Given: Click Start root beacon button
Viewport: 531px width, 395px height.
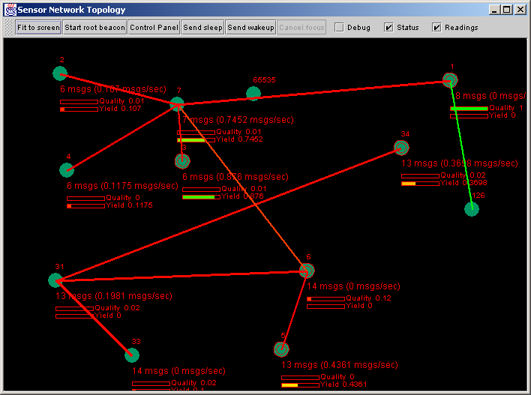Looking at the screenshot, I should [x=94, y=28].
